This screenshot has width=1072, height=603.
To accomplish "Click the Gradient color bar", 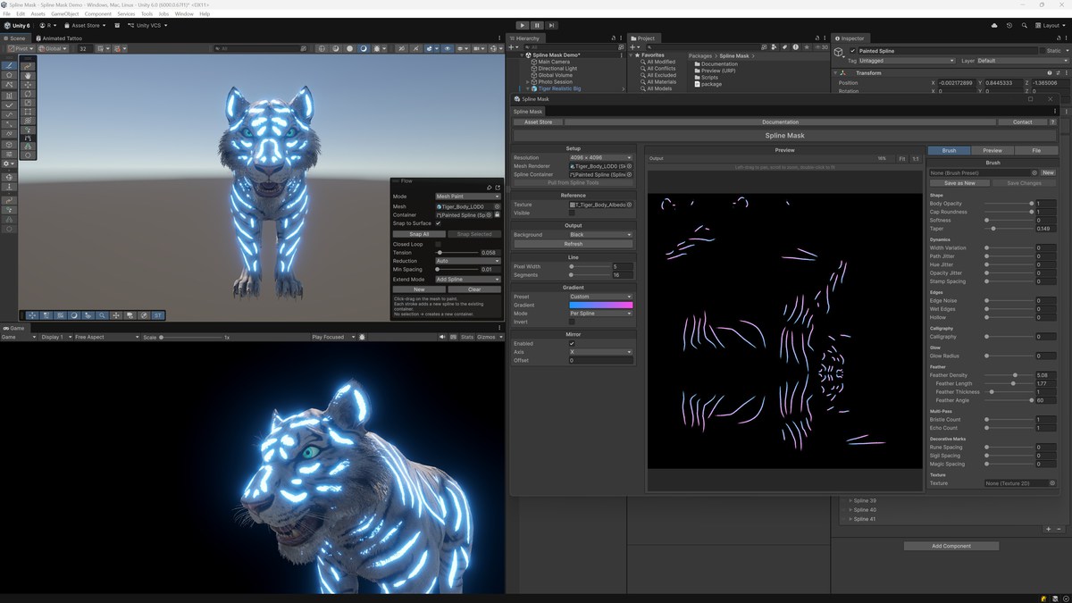I will pos(600,306).
